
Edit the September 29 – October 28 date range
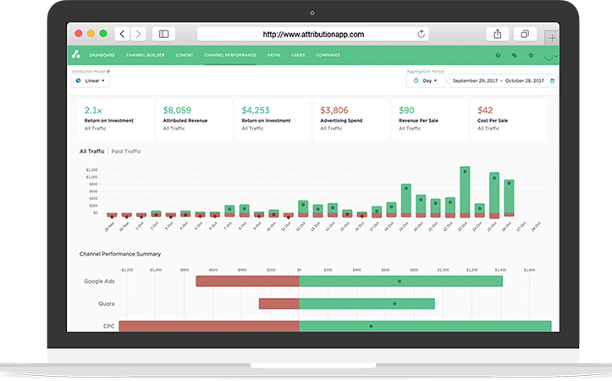click(499, 80)
